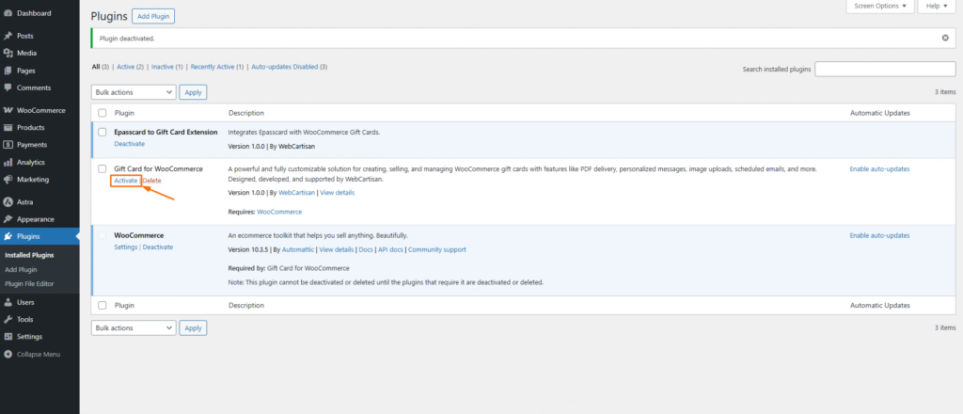The height and width of the screenshot is (414, 963).
Task: Open the Marketing megaphone icon
Action: point(8,179)
